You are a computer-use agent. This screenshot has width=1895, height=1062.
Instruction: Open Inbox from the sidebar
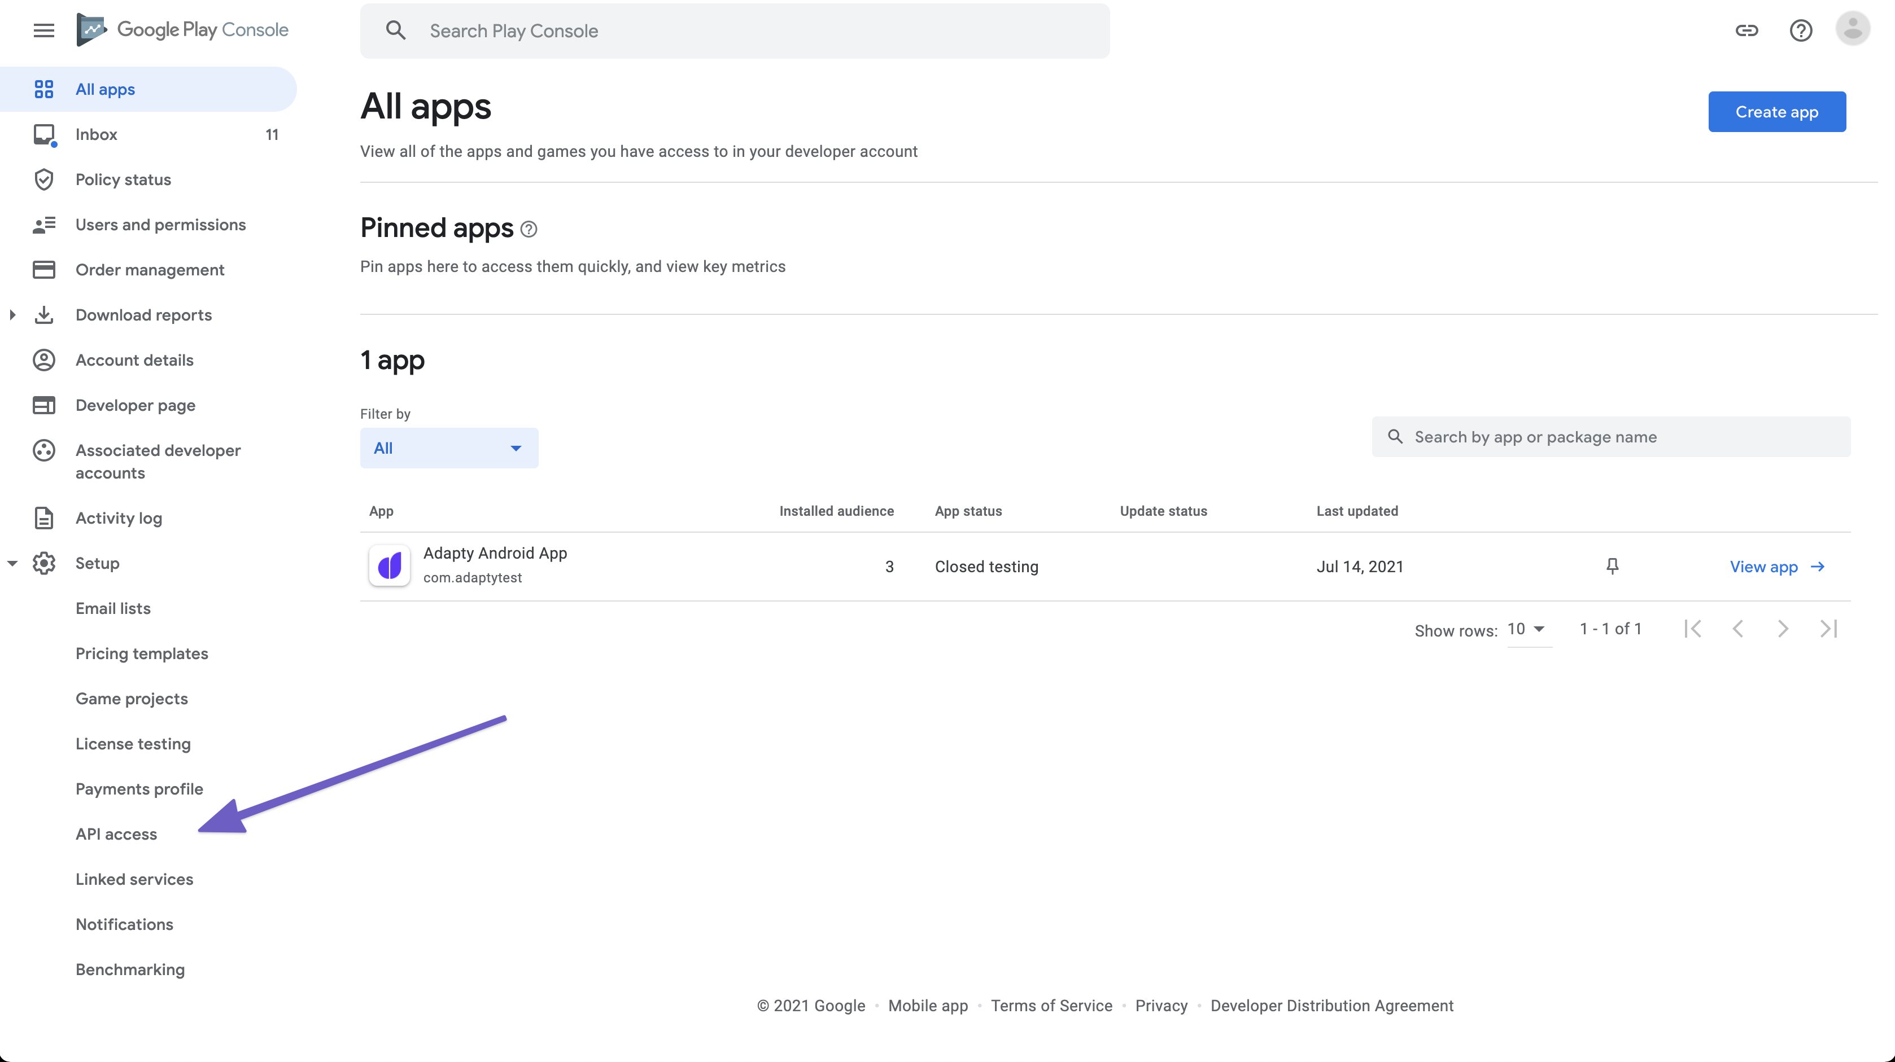click(97, 134)
